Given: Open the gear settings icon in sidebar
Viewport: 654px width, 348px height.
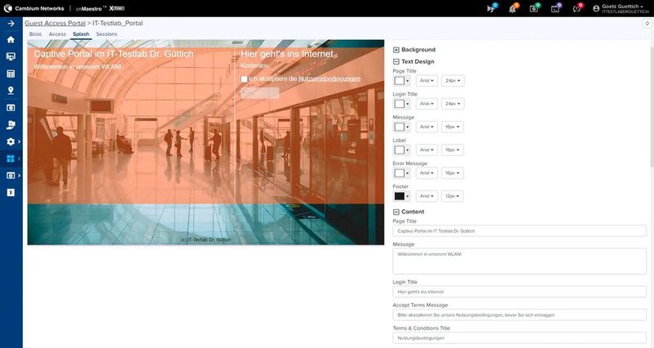Looking at the screenshot, I should point(11,141).
